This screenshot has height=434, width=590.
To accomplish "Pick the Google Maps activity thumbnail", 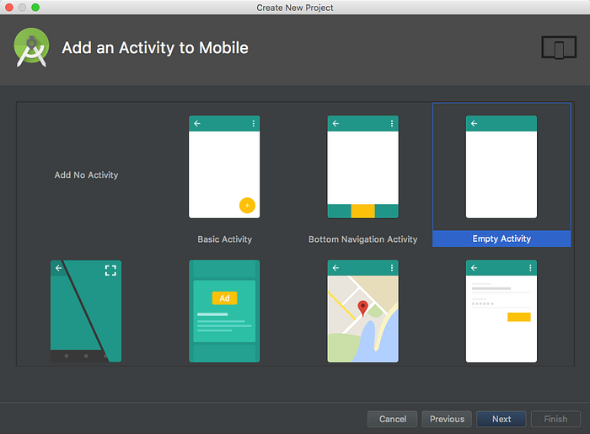I will pos(362,311).
